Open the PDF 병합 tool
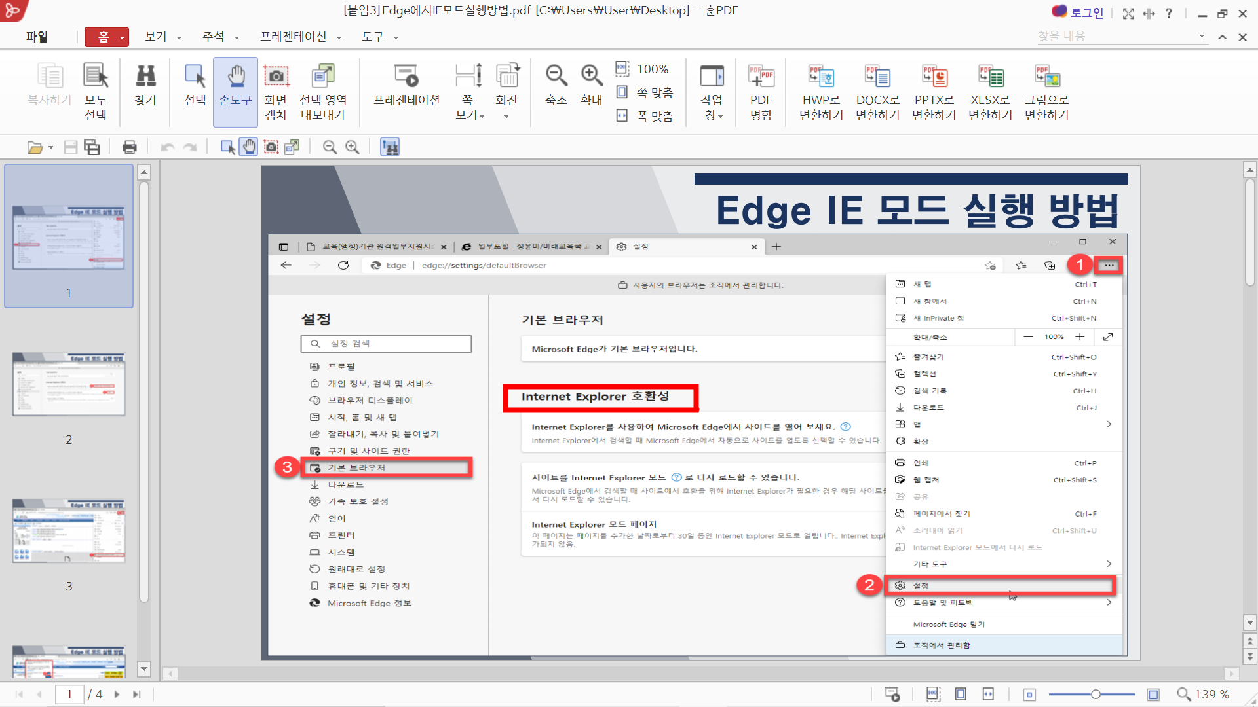The height and width of the screenshot is (707, 1258). [761, 92]
